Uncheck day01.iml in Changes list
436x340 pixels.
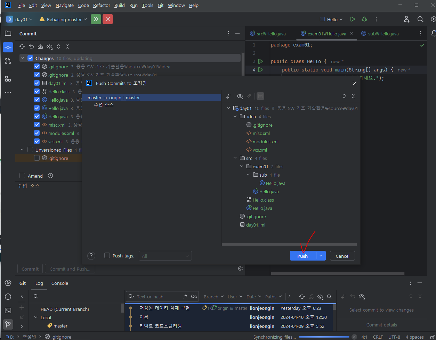coord(37,83)
